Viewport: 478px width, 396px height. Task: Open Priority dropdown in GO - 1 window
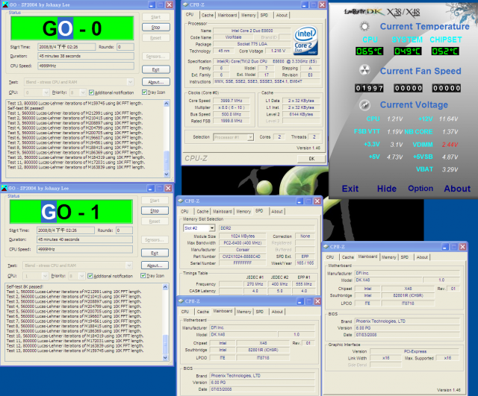(81, 276)
